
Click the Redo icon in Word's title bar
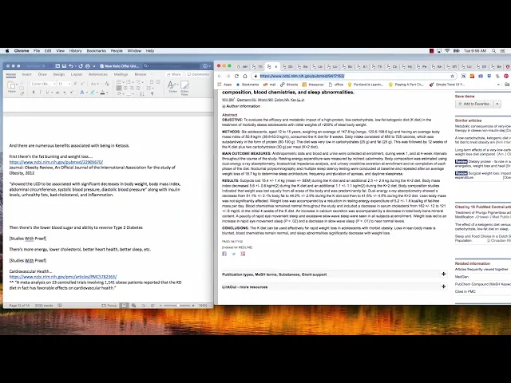click(x=81, y=66)
